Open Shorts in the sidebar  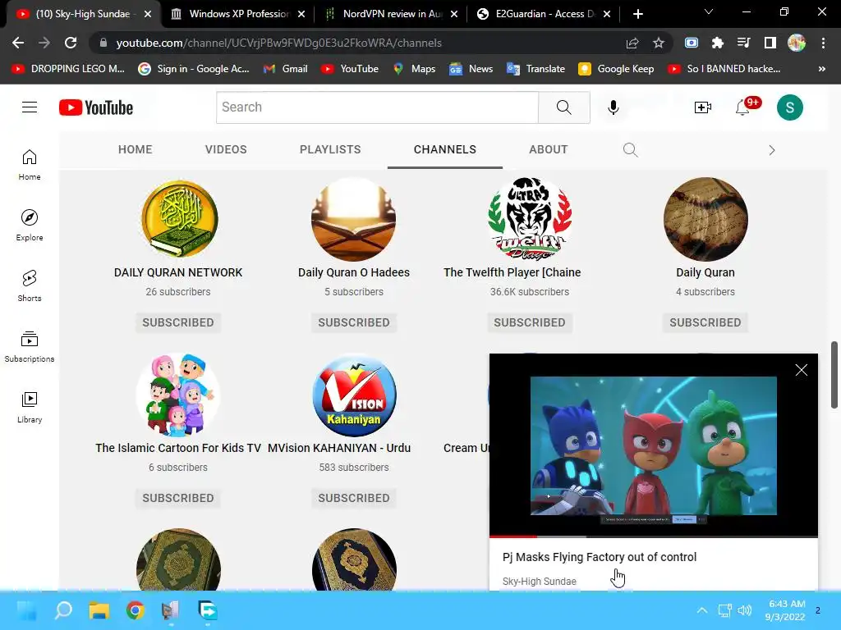30,285
